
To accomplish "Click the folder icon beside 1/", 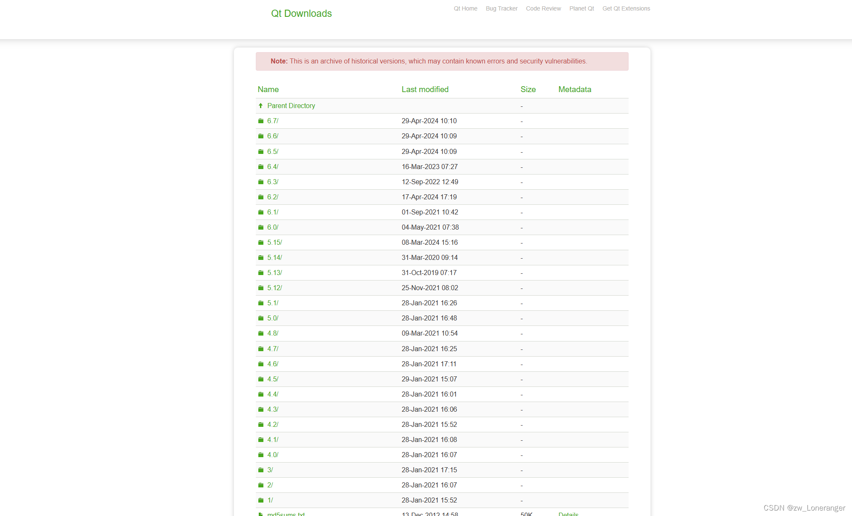I will point(261,500).
